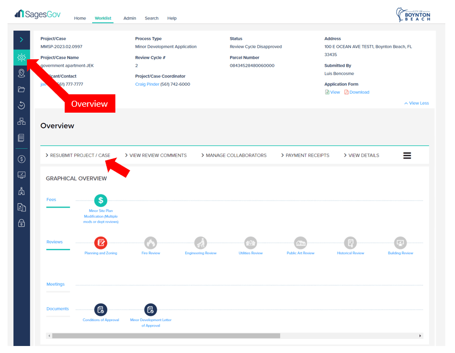
Task: Expand Resubmit Project / Case
Action: pyautogui.click(x=78, y=155)
